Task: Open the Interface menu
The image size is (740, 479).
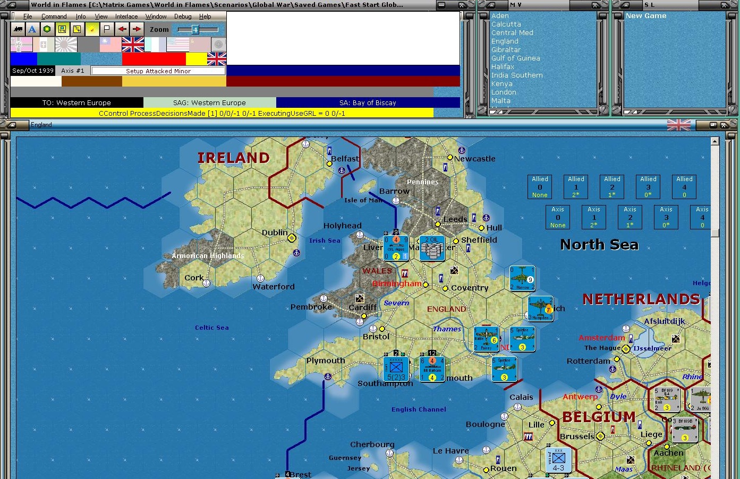Action: click(126, 16)
